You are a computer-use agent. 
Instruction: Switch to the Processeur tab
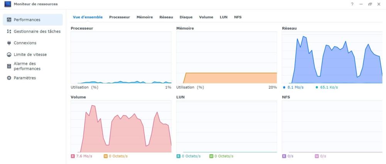(x=120, y=17)
